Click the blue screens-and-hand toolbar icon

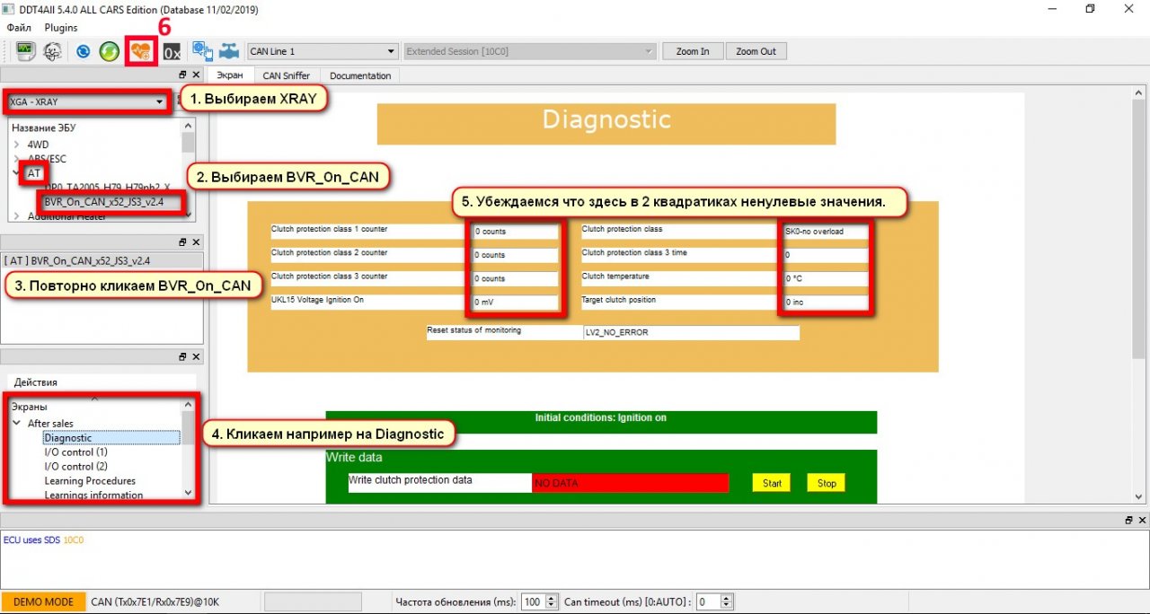(x=202, y=51)
